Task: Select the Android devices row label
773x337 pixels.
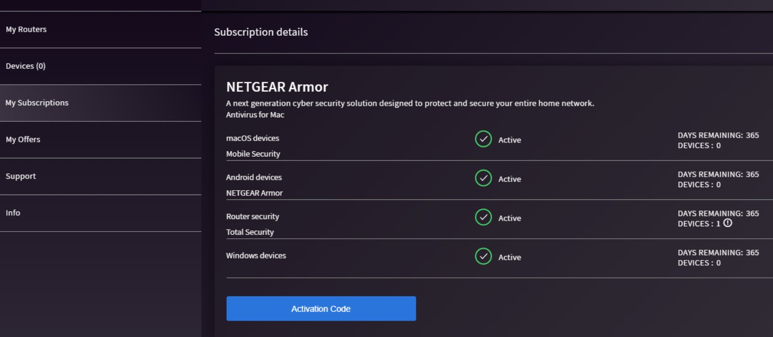Action: [254, 177]
